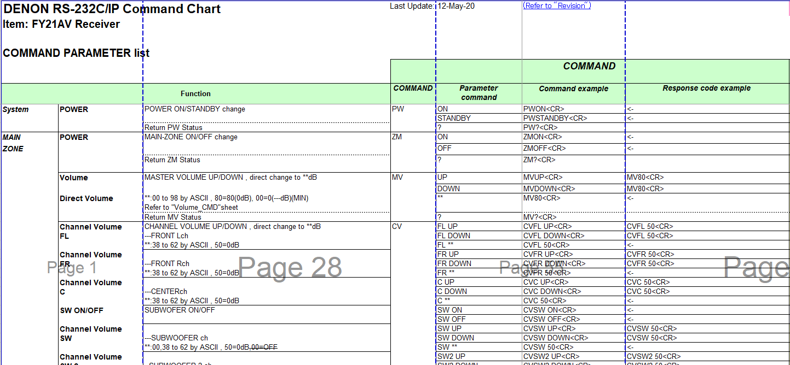The width and height of the screenshot is (790, 365).
Task: Select the '---FRONT Rch' text
Action: point(166,263)
